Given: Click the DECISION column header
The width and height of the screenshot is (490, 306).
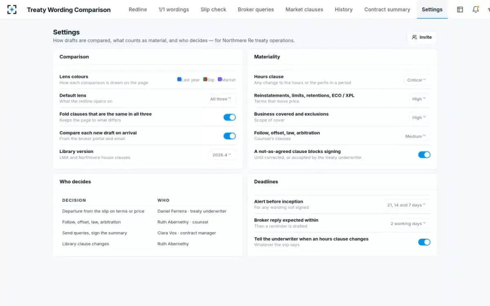Looking at the screenshot, I should pos(74,200).
